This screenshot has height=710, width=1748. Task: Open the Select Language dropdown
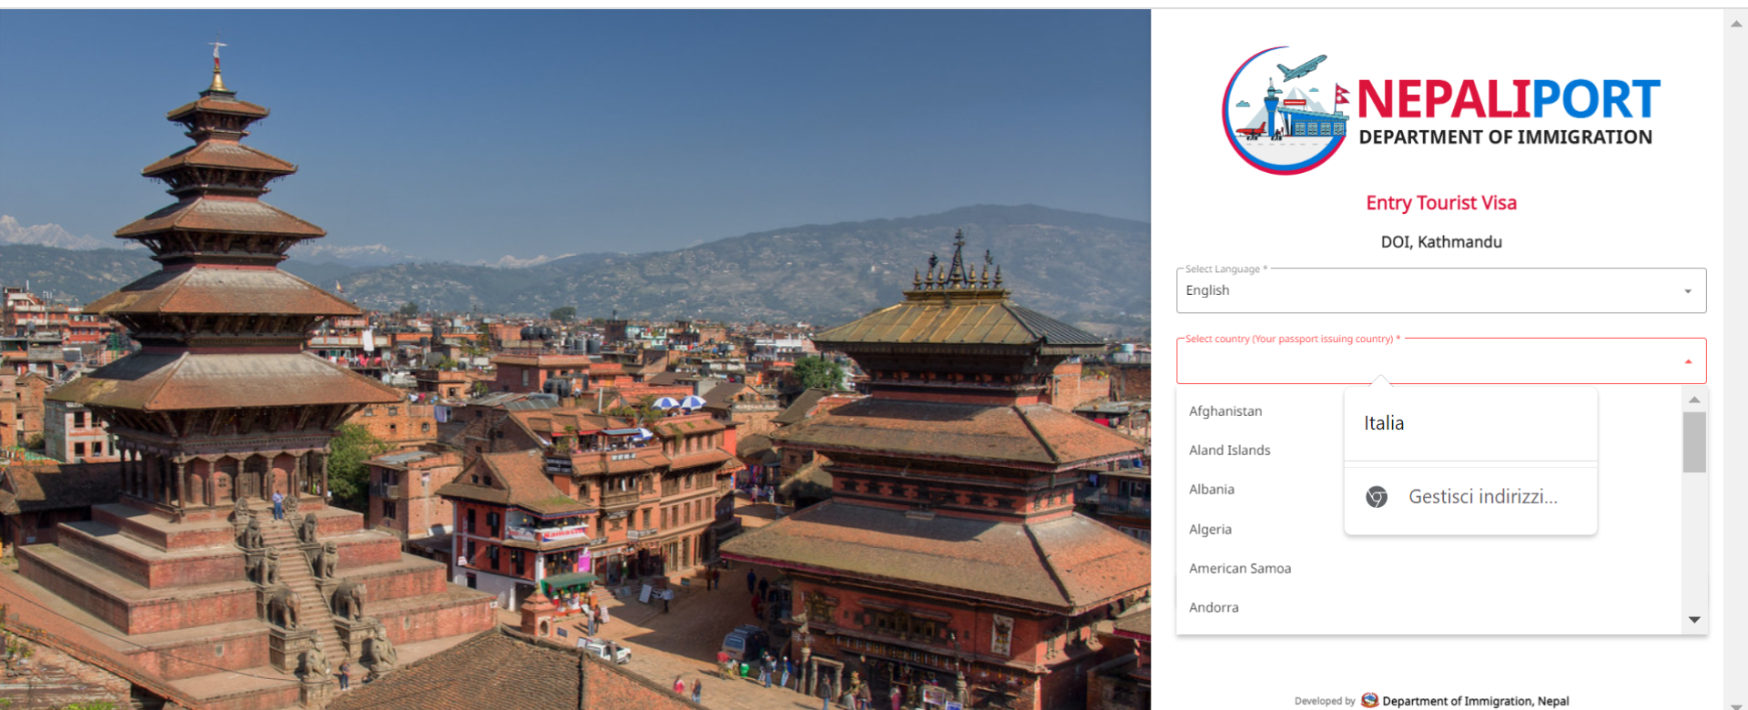(x=1440, y=290)
